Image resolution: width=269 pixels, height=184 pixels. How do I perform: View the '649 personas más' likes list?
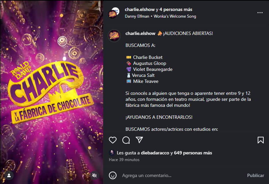click(193, 153)
